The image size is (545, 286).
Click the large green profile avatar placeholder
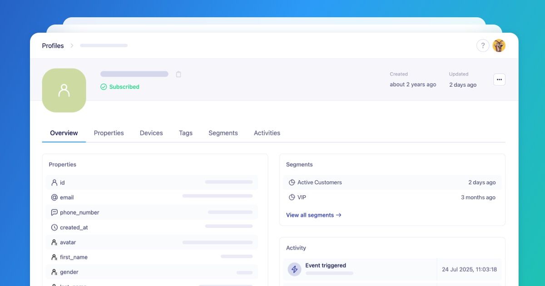point(64,90)
